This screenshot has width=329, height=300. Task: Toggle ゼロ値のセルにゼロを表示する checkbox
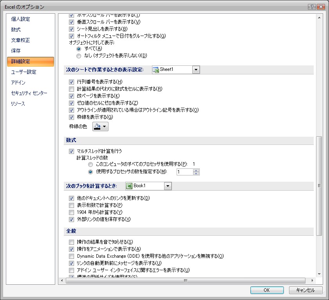[x=71, y=103]
